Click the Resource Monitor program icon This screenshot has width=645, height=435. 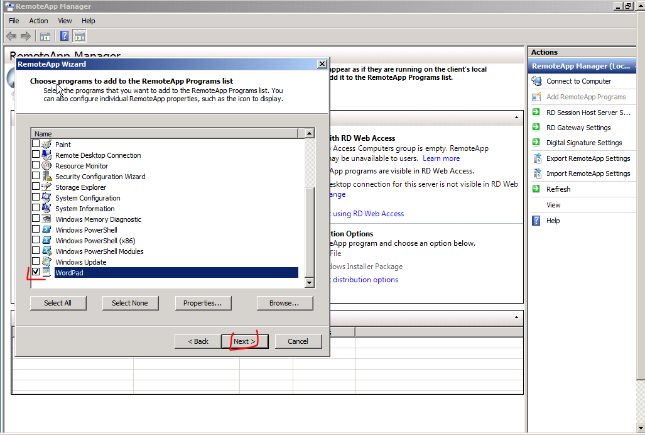tap(46, 165)
